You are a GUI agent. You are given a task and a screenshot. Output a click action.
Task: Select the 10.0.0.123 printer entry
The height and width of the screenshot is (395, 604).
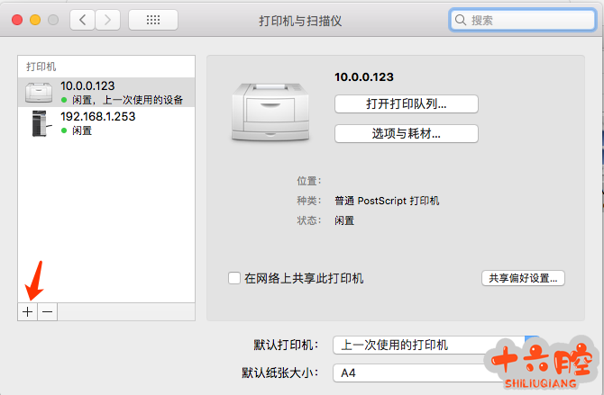[x=106, y=93]
